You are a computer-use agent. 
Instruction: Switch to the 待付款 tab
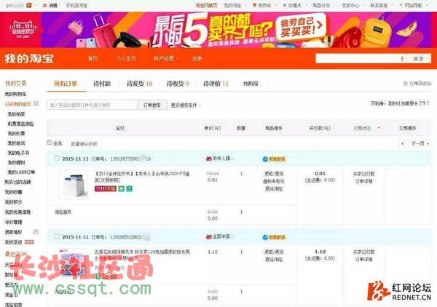click(102, 84)
